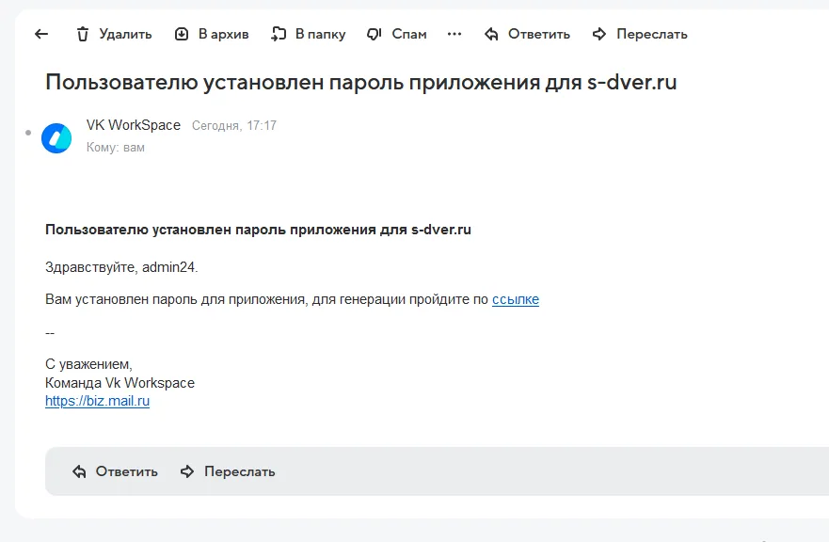Click the trash bin Delete icon
The image size is (829, 542).
tap(83, 35)
